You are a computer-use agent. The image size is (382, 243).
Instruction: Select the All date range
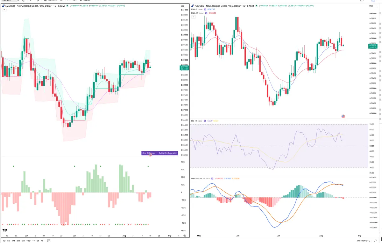(42, 241)
